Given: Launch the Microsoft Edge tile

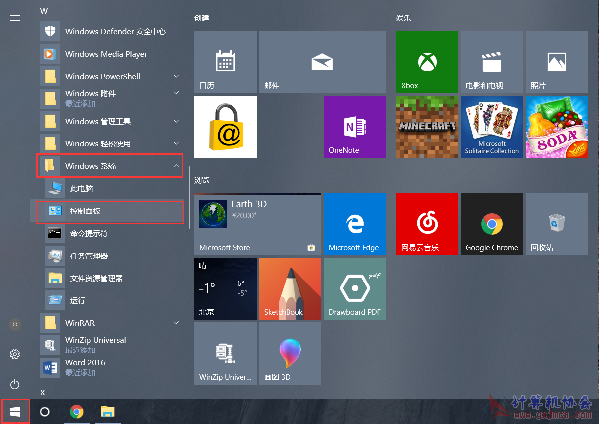Looking at the screenshot, I should [355, 224].
